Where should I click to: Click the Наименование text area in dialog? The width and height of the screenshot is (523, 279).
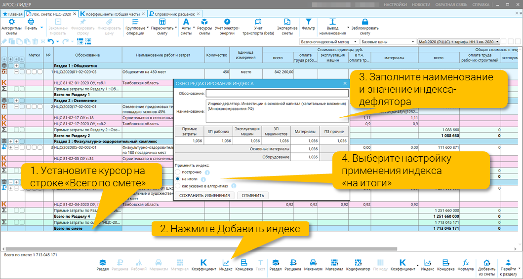pos(277,111)
